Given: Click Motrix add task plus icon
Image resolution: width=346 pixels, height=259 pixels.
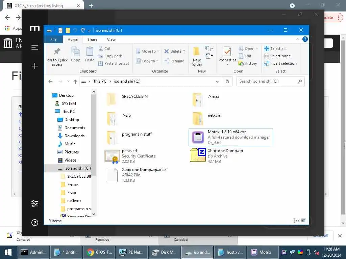Looking at the screenshot, I should pyautogui.click(x=35, y=66).
